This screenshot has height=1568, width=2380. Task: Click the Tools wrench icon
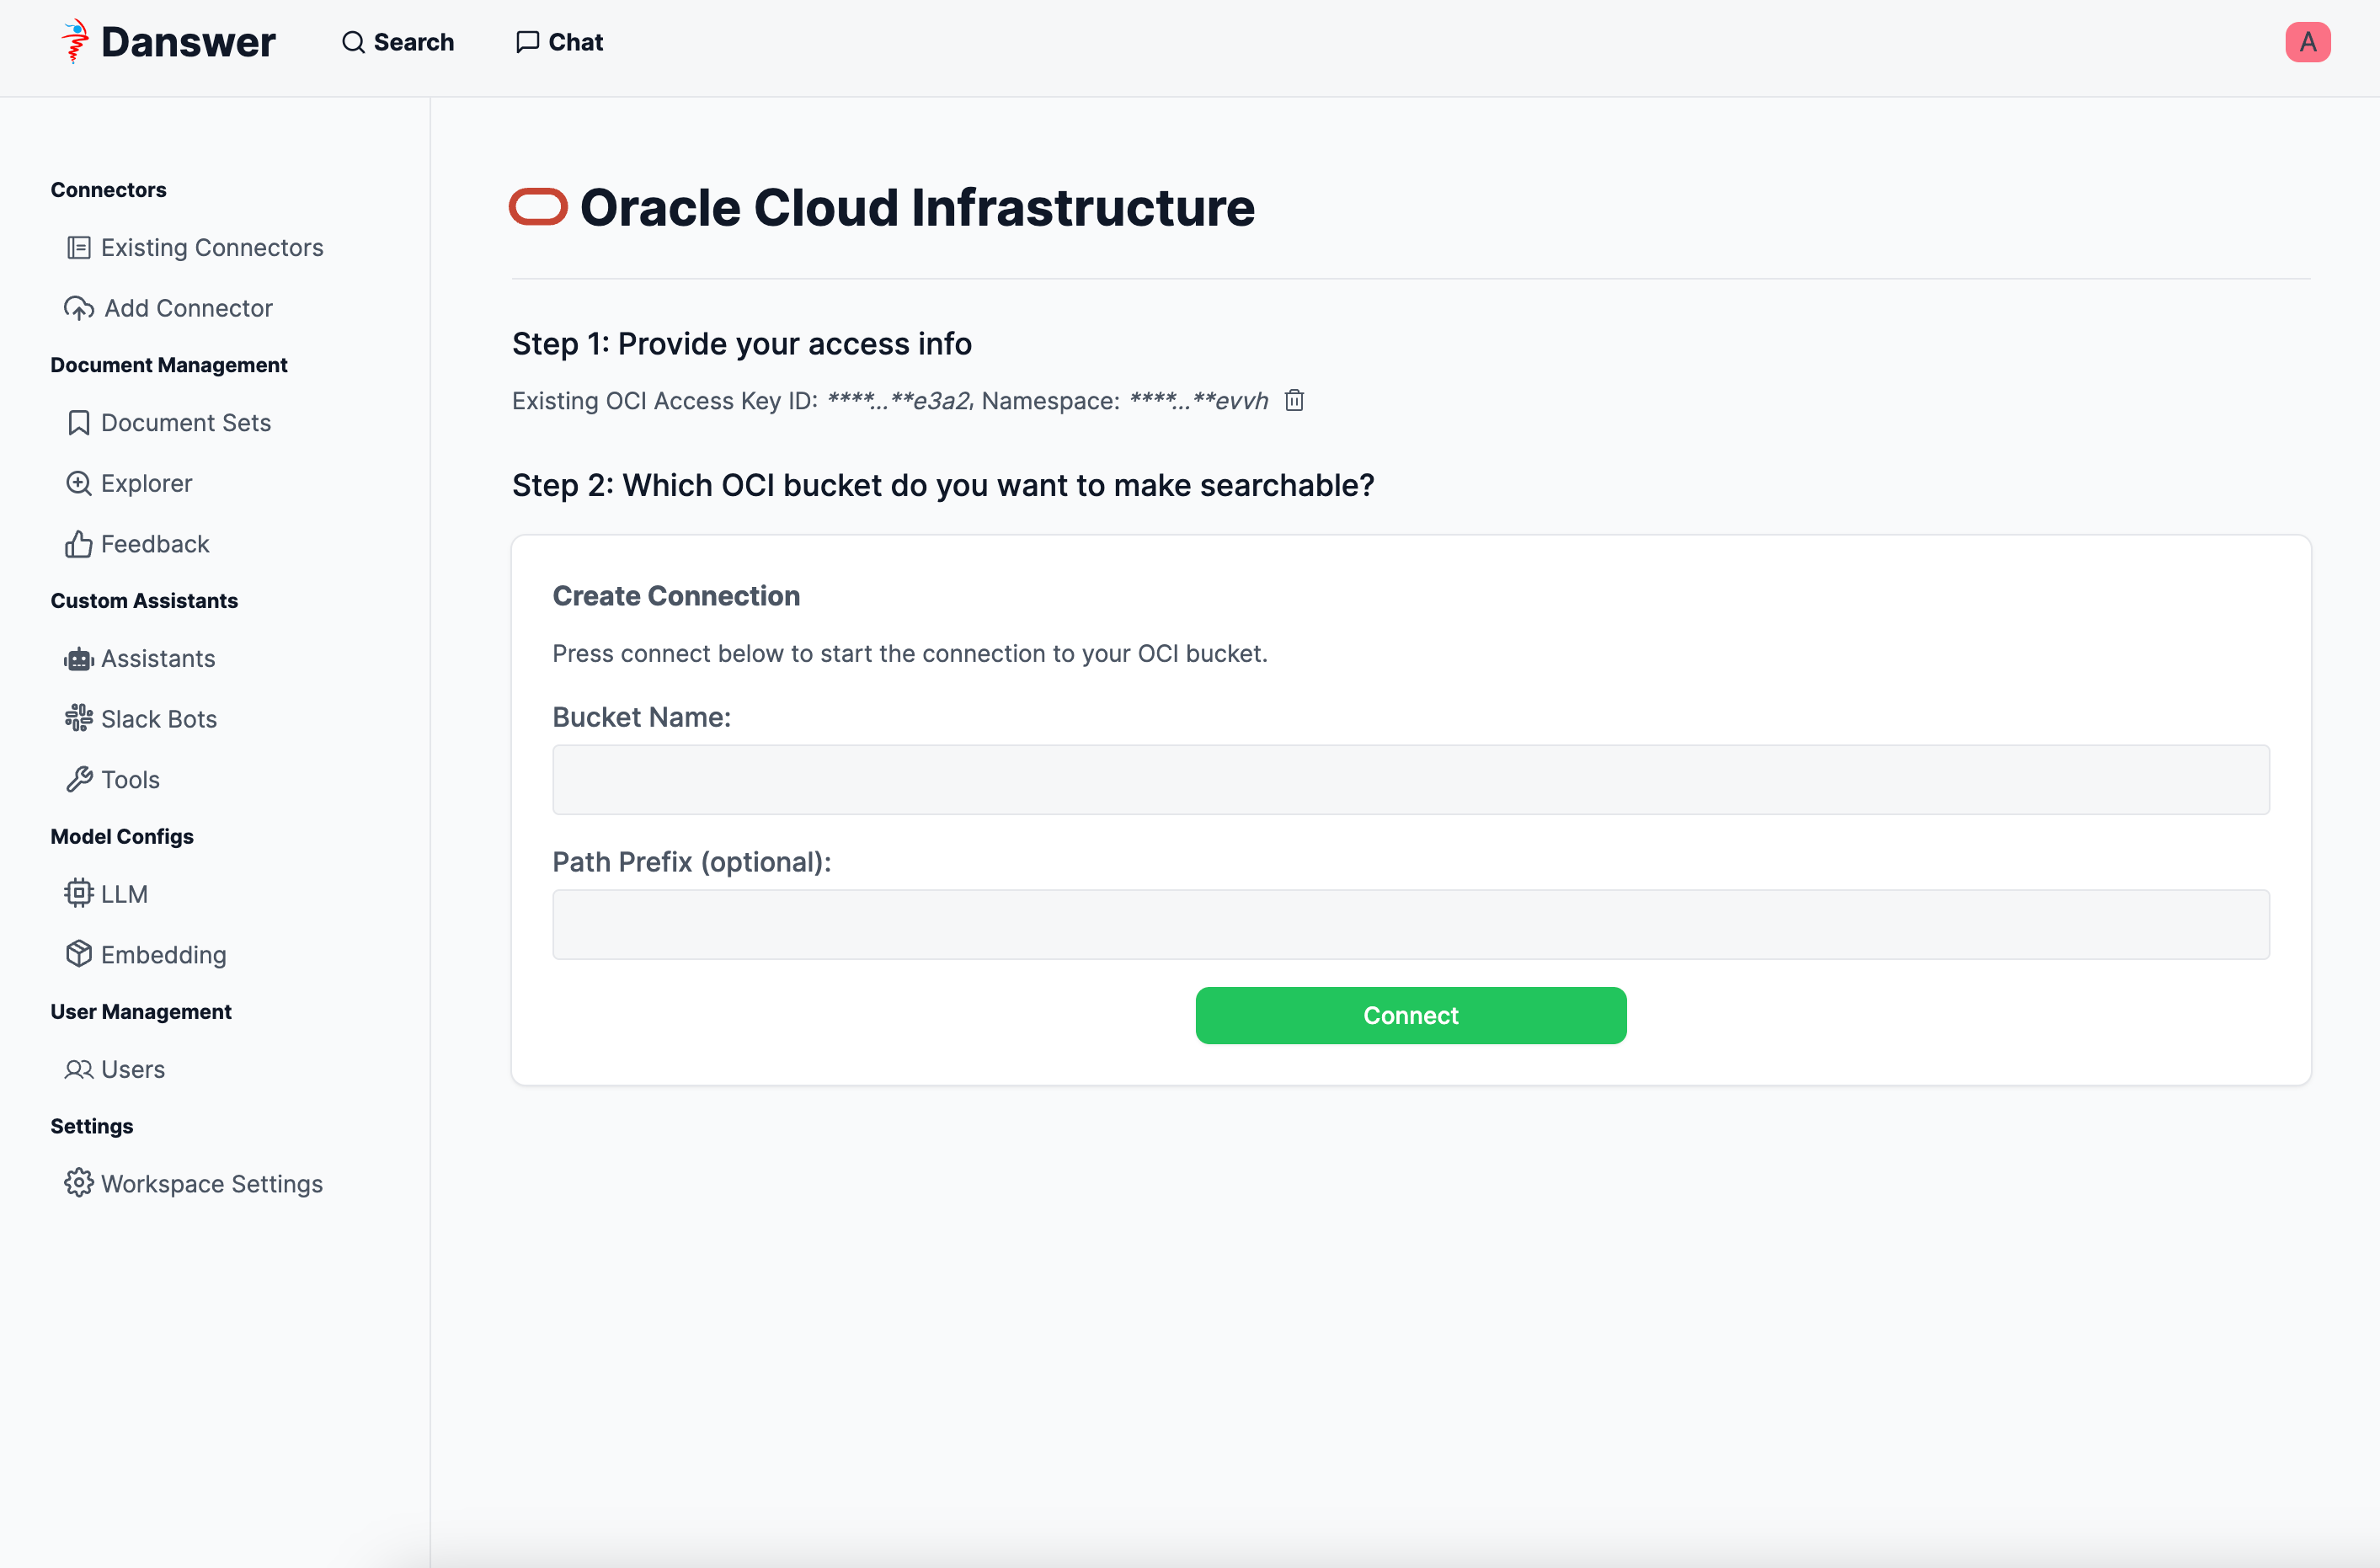tap(79, 780)
